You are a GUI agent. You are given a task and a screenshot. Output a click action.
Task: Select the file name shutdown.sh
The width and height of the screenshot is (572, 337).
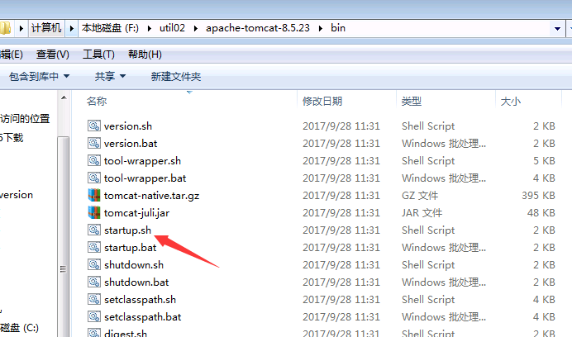point(134,264)
